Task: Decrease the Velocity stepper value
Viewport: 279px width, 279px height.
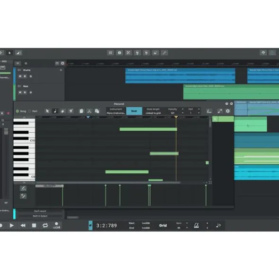Action: point(183,113)
